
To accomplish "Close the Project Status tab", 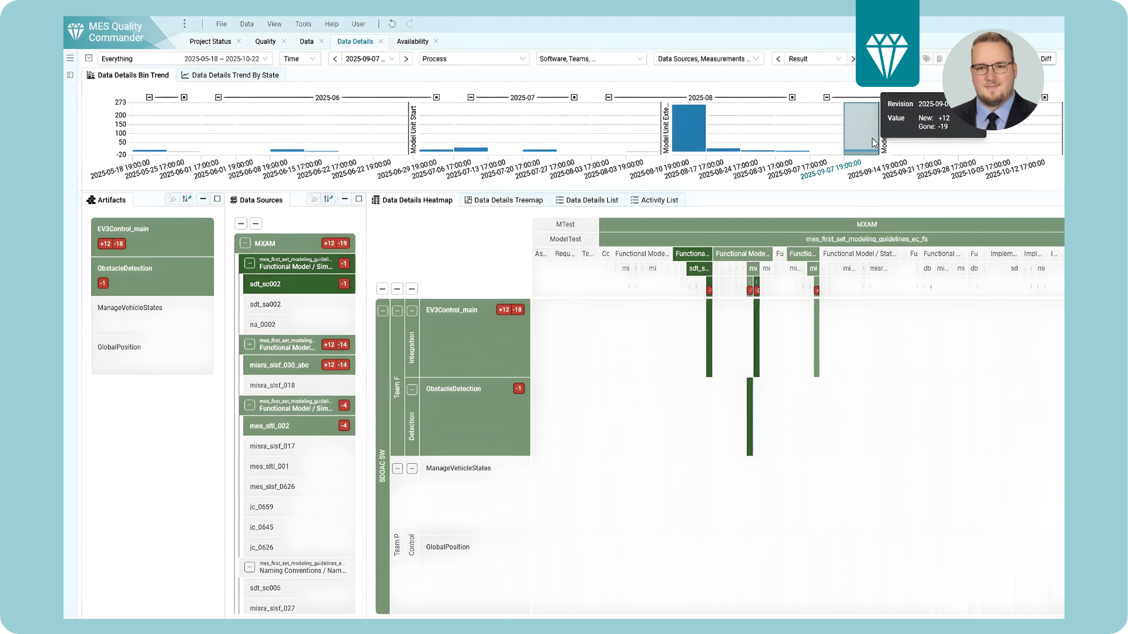I will (239, 41).
